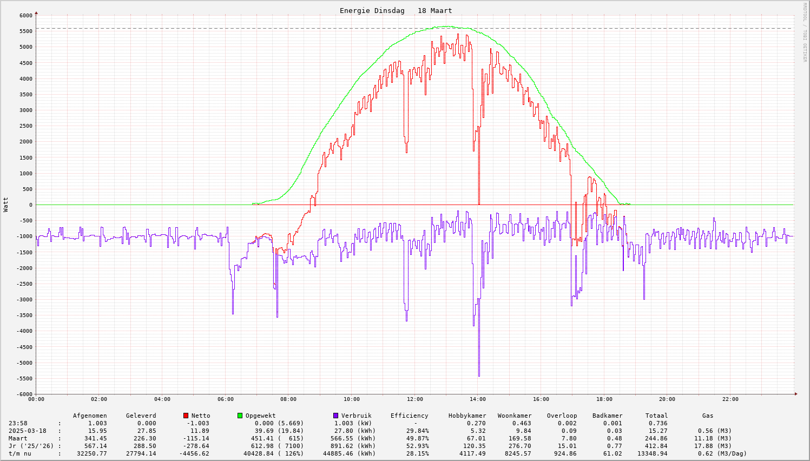The height and width of the screenshot is (461, 810).
Task: Click the red arrow ending the time axis
Action: (x=795, y=394)
